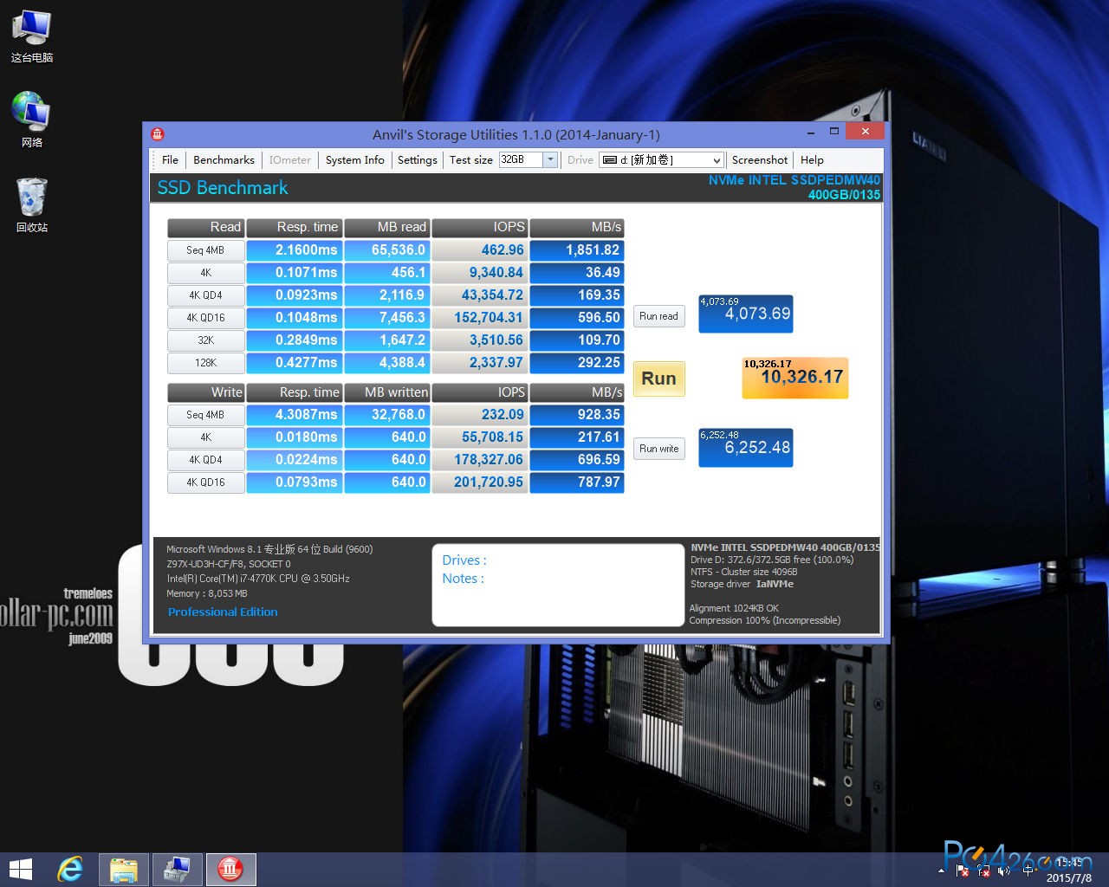Click the Seq 4MB read test label

205,250
